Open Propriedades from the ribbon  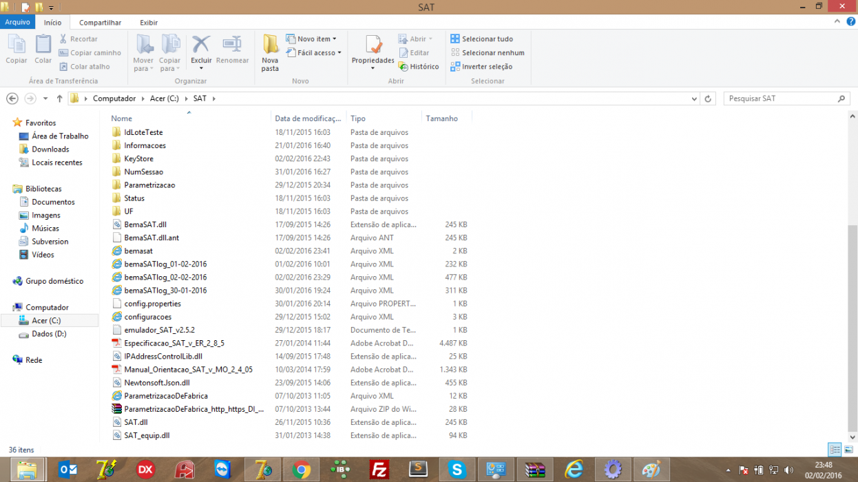[373, 52]
